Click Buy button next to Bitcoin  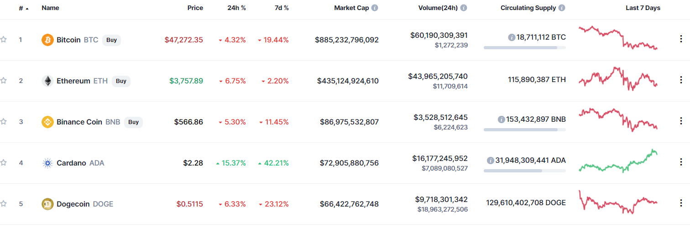click(x=111, y=40)
